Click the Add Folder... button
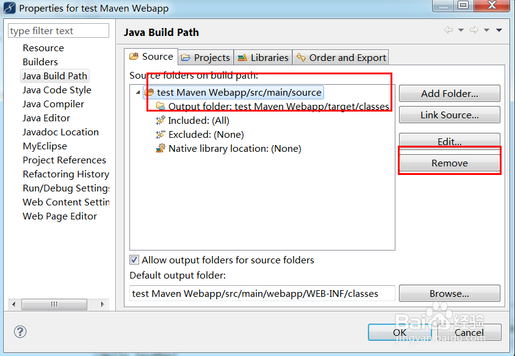The width and height of the screenshot is (515, 356). pos(449,94)
